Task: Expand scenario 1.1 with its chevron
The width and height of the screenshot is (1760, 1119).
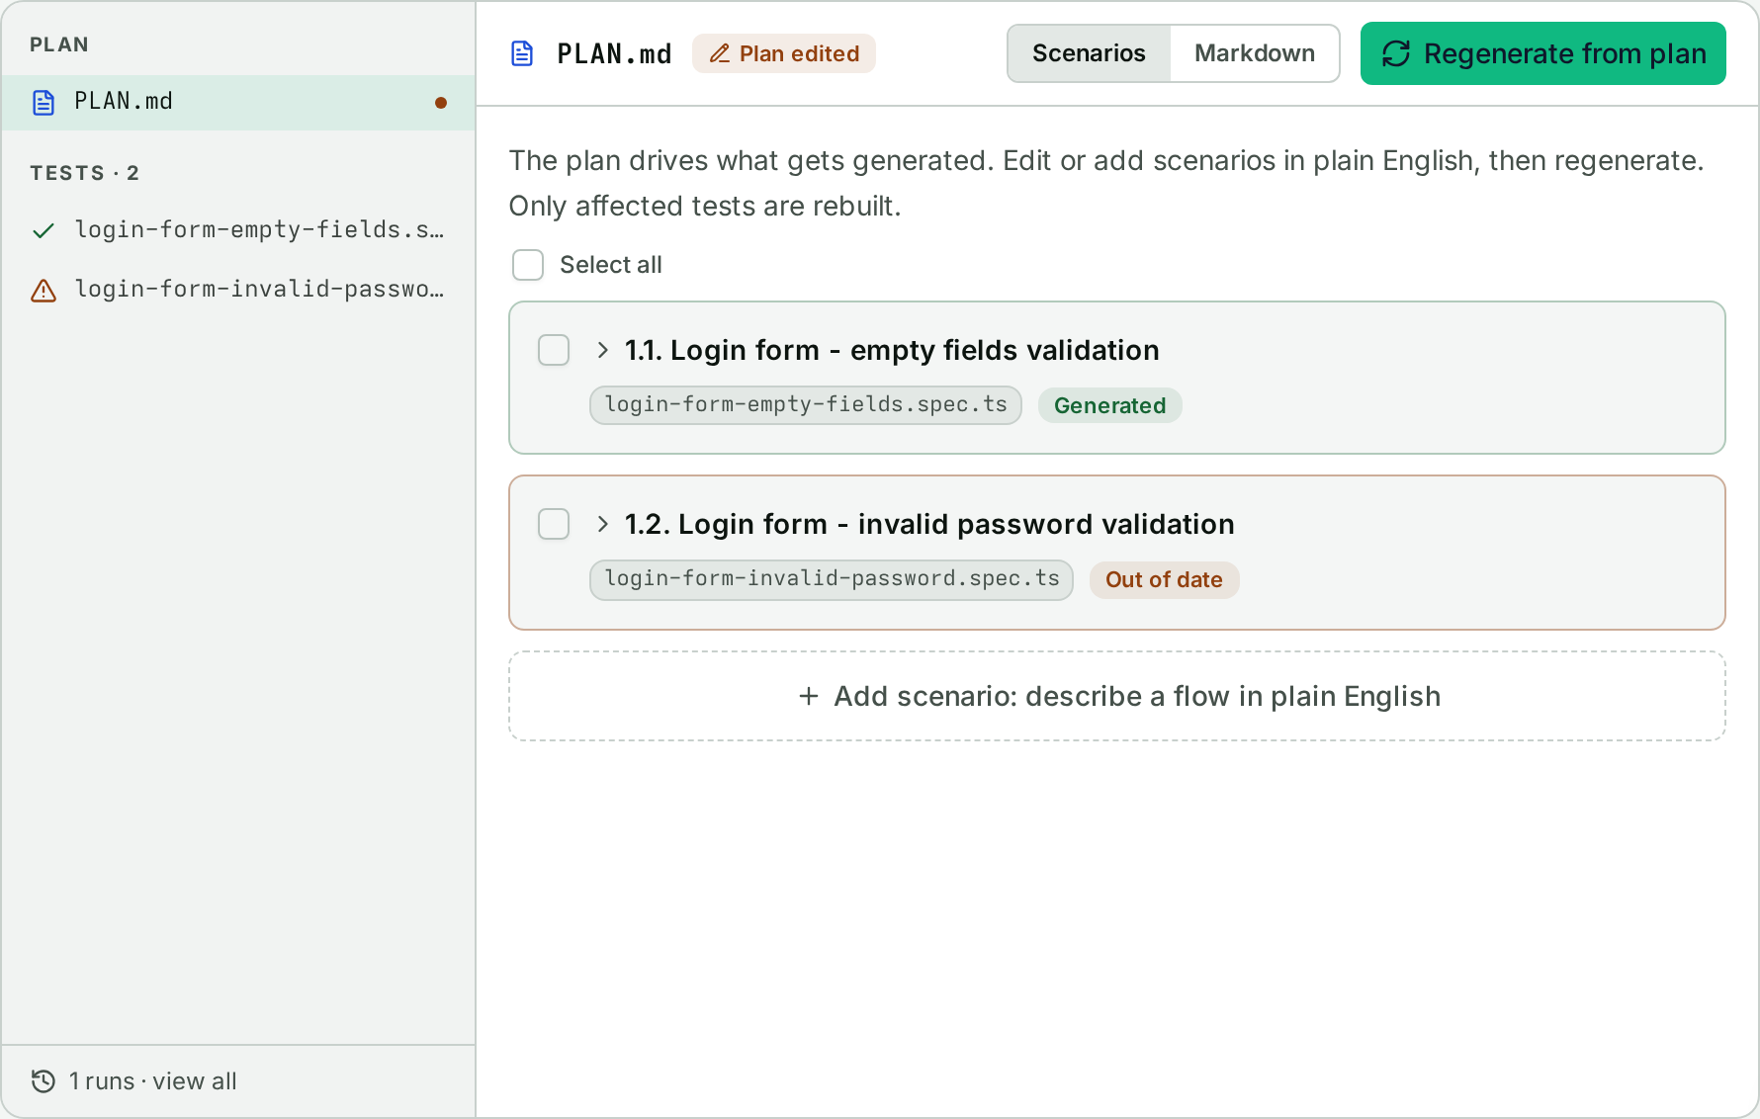Action: point(602,350)
